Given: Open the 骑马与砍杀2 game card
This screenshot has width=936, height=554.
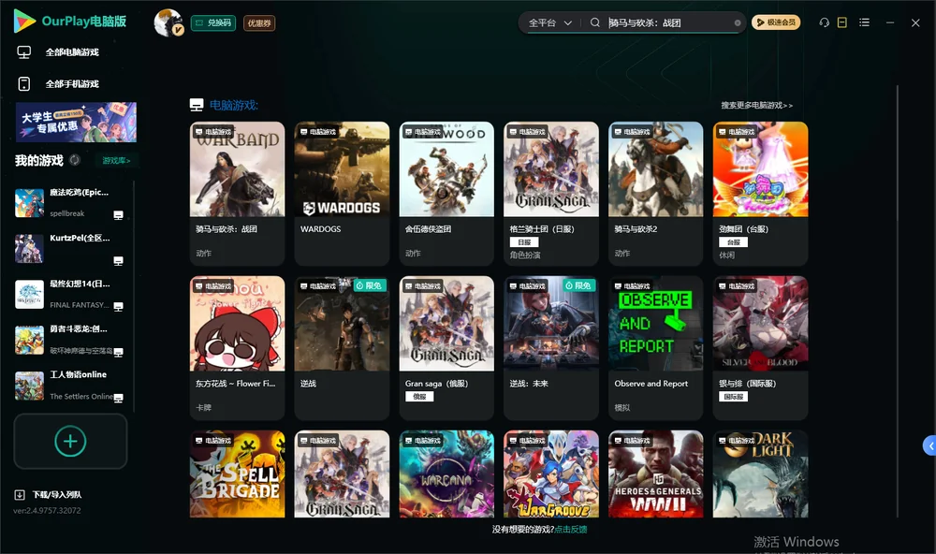Looking at the screenshot, I should 655,194.
